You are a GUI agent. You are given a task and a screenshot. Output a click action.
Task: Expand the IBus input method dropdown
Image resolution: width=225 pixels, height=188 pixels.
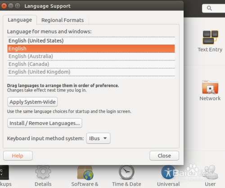click(x=98, y=138)
